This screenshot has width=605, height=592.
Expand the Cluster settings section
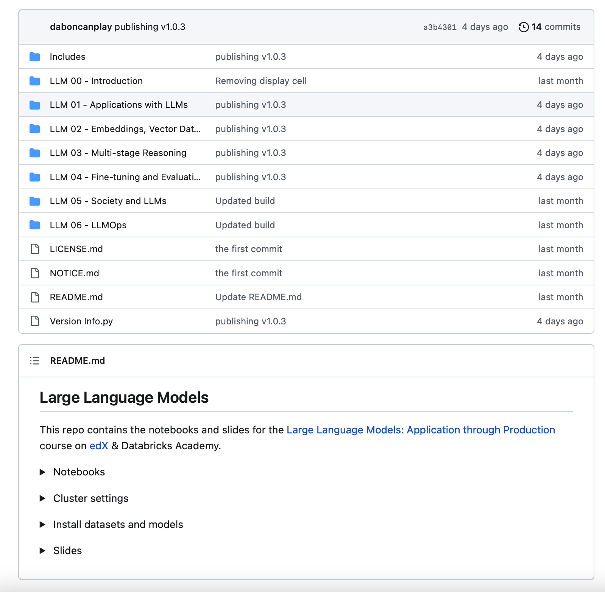tap(43, 499)
